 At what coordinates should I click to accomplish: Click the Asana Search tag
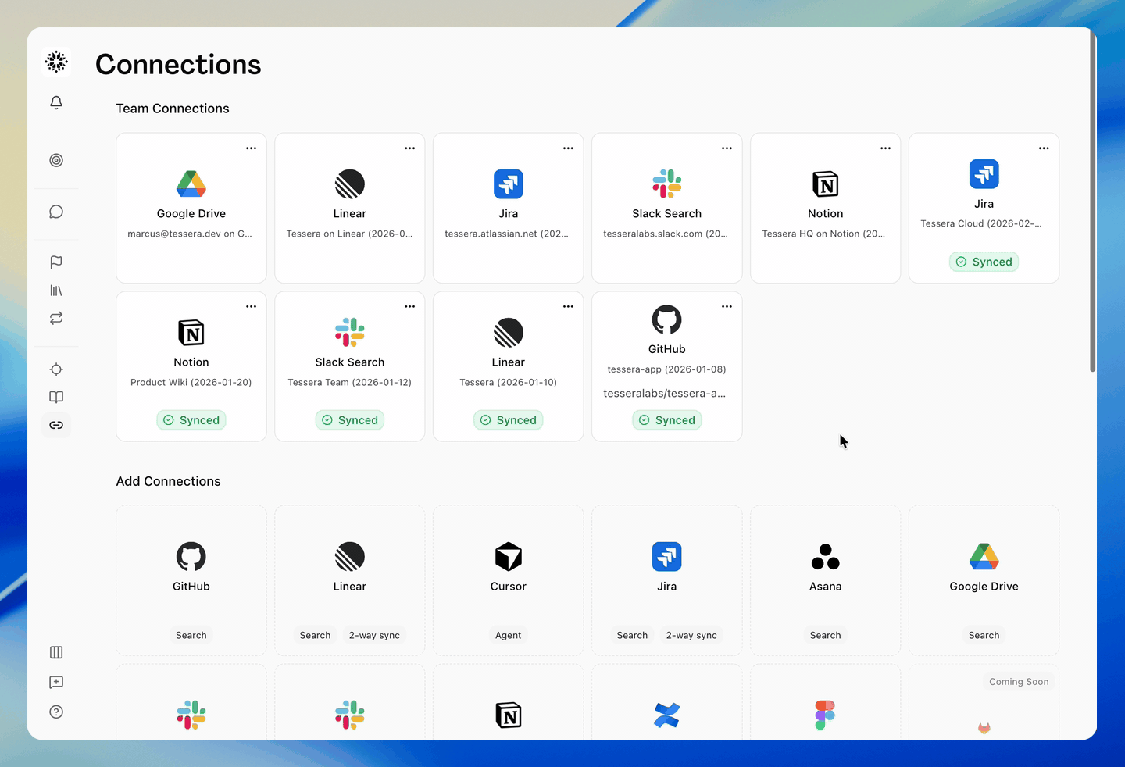pos(826,635)
